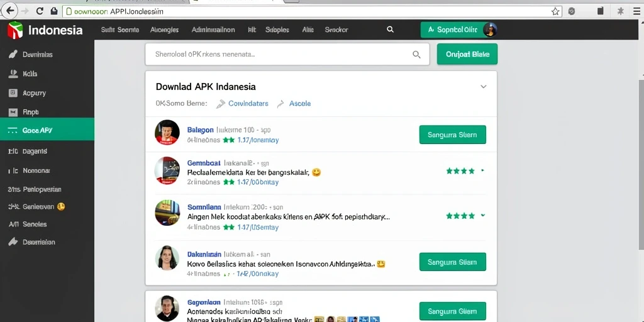The image size is (644, 322).
Task: Click the Gemnboat four-star rating
Action: [x=460, y=170]
